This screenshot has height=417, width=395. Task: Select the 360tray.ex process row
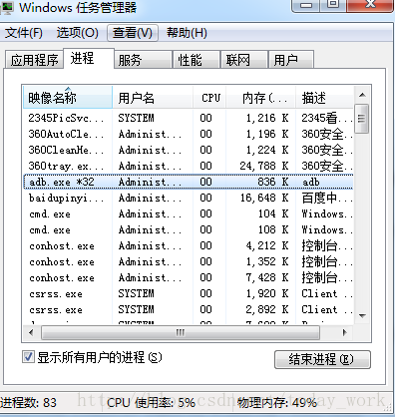[189, 166]
